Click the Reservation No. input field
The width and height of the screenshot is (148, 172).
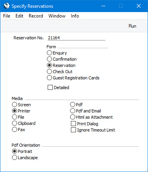click(76, 38)
